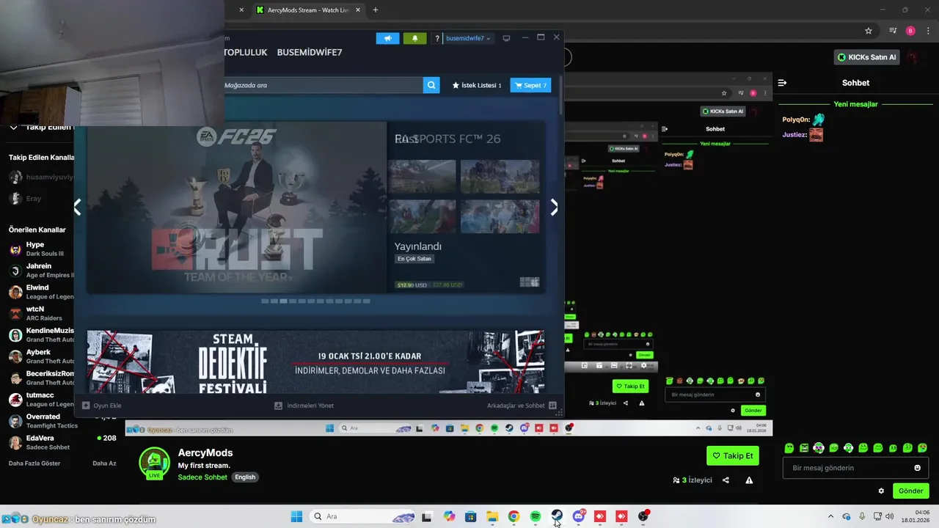This screenshot has width=939, height=528.
Task: Open emoji picker in chat input
Action: 917,468
